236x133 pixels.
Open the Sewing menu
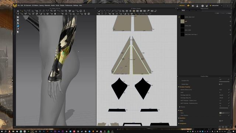(x=41, y=6)
